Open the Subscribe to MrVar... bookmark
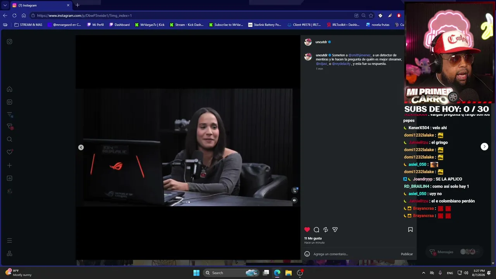496x279 pixels. tap(226, 25)
